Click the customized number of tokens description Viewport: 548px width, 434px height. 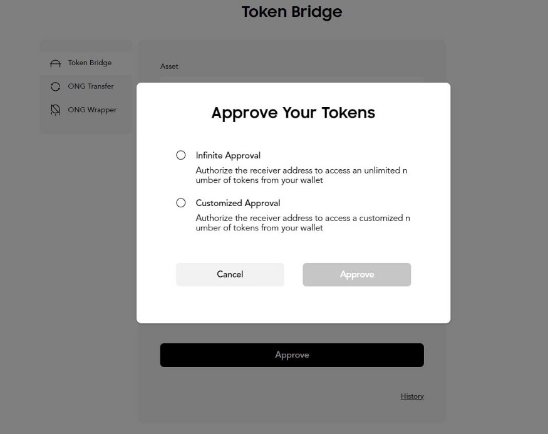pos(302,223)
